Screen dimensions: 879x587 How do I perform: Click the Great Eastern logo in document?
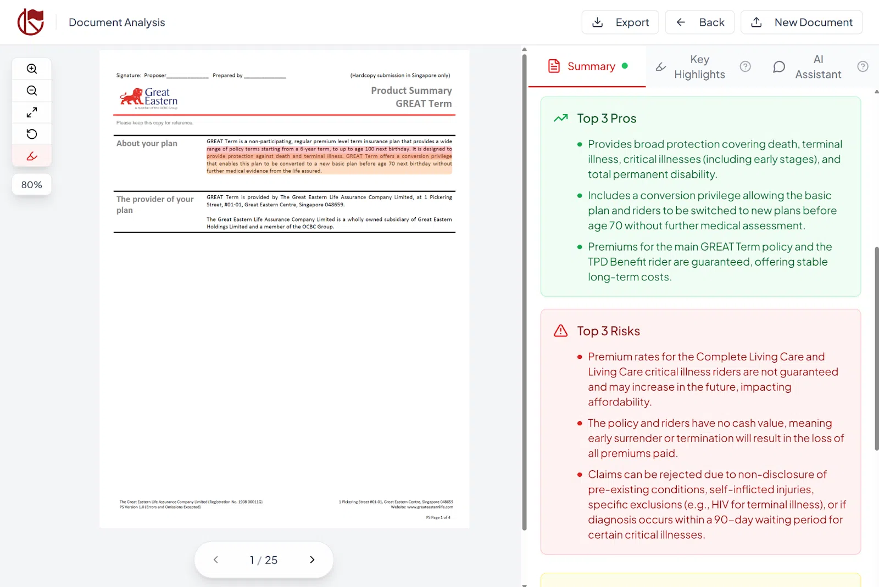(x=149, y=98)
